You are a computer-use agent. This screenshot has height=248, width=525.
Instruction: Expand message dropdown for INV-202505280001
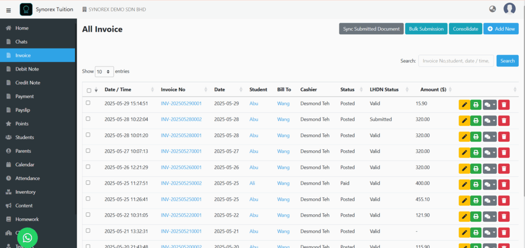pos(490,137)
